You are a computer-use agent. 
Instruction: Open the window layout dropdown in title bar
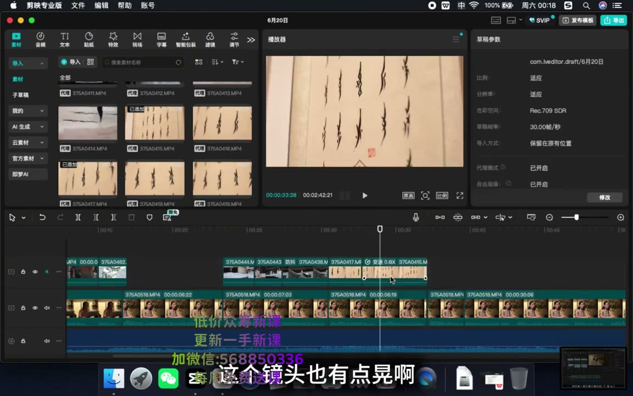[x=514, y=20]
